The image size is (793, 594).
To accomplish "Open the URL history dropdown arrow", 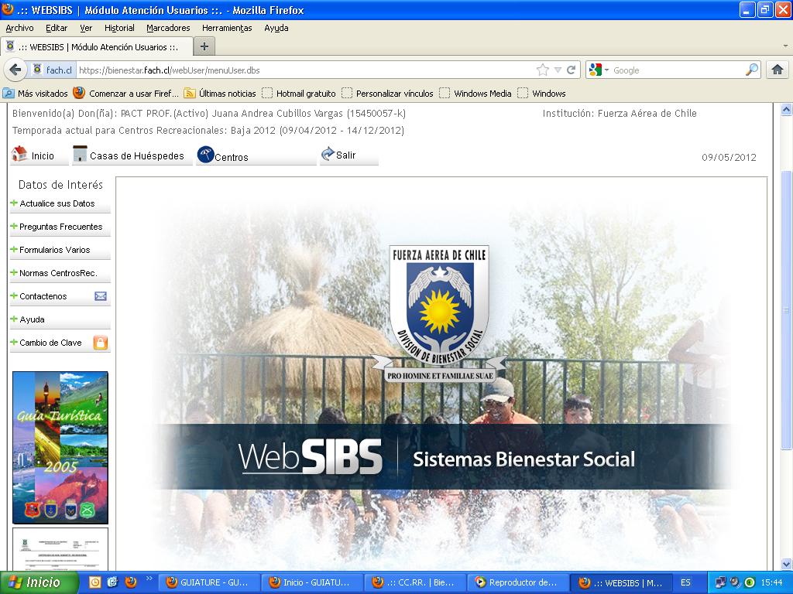I will (x=558, y=70).
